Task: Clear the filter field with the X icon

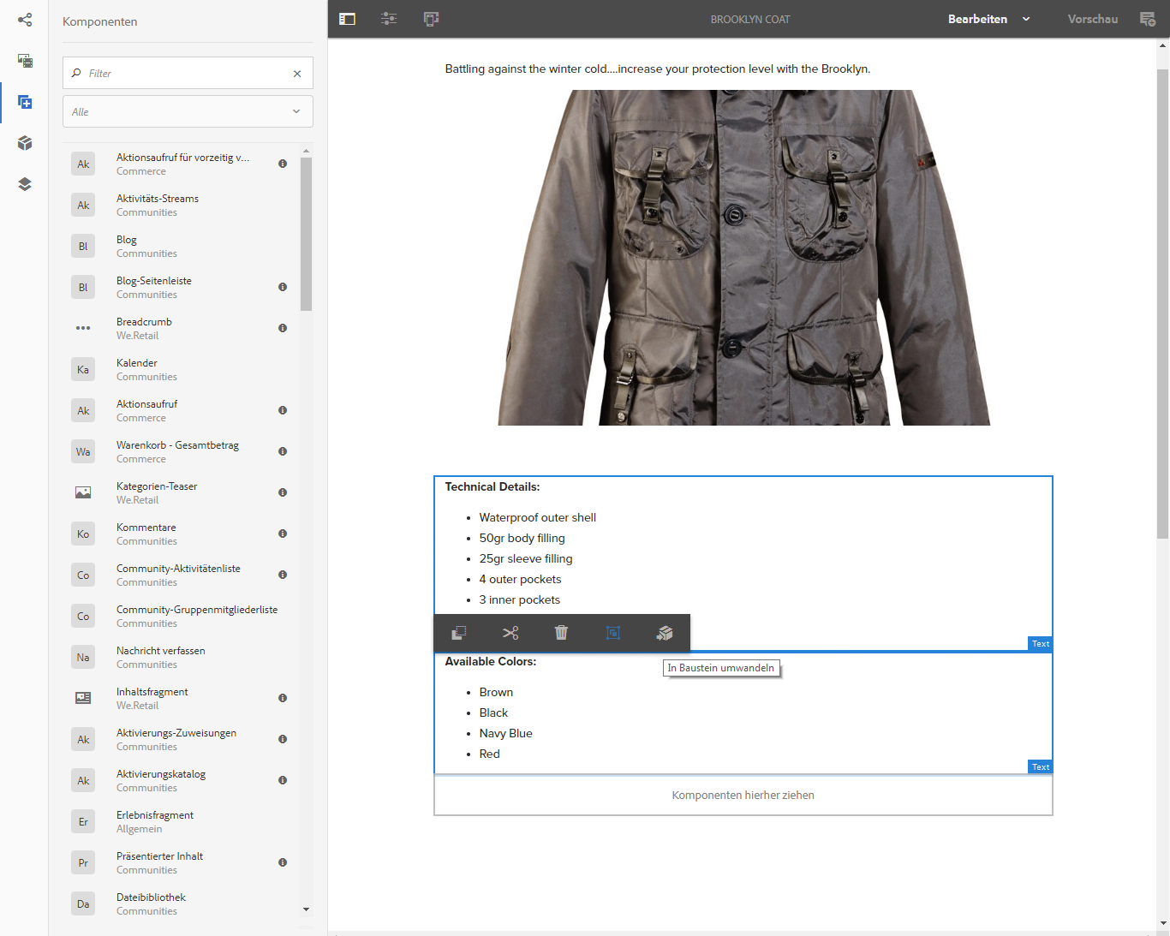Action: (x=297, y=74)
